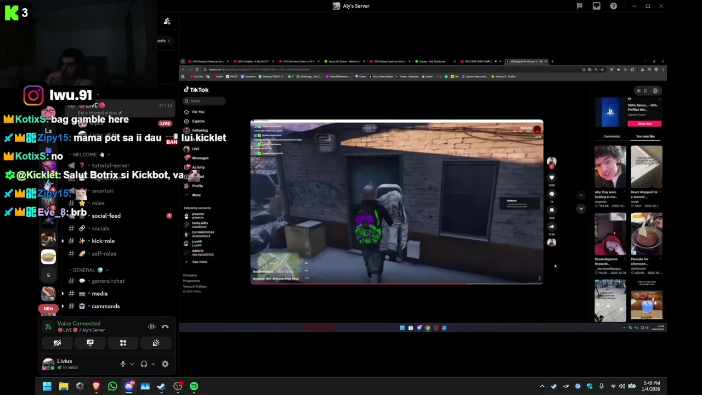Like the TikTok video heart icon
The height and width of the screenshot is (395, 702).
tap(552, 177)
